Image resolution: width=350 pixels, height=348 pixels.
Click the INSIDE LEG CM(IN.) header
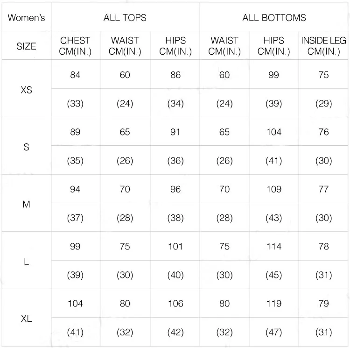point(323,46)
